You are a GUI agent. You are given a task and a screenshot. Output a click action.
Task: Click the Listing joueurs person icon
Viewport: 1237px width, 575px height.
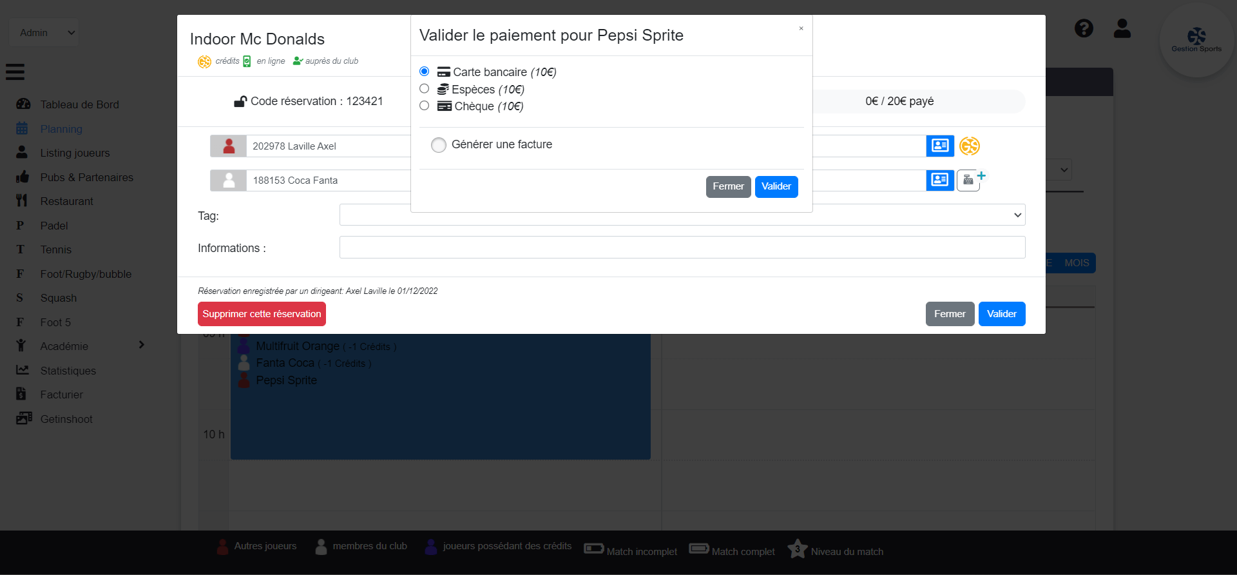coord(22,152)
